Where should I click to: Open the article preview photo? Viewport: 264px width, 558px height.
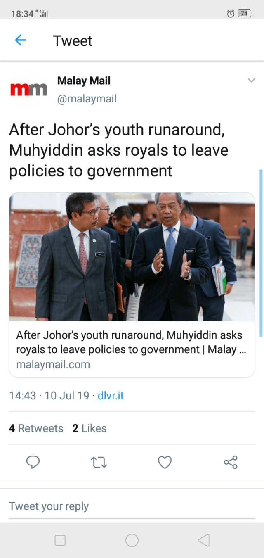point(132,257)
